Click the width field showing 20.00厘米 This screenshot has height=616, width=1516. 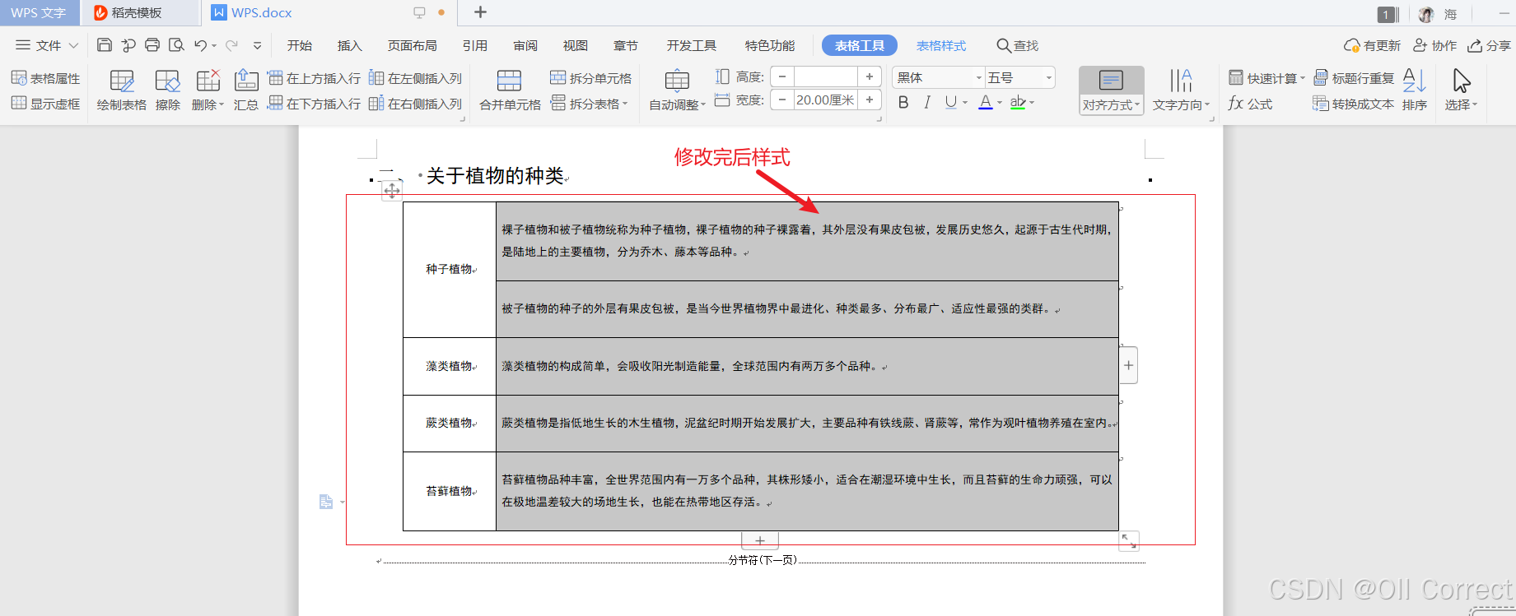click(x=825, y=100)
